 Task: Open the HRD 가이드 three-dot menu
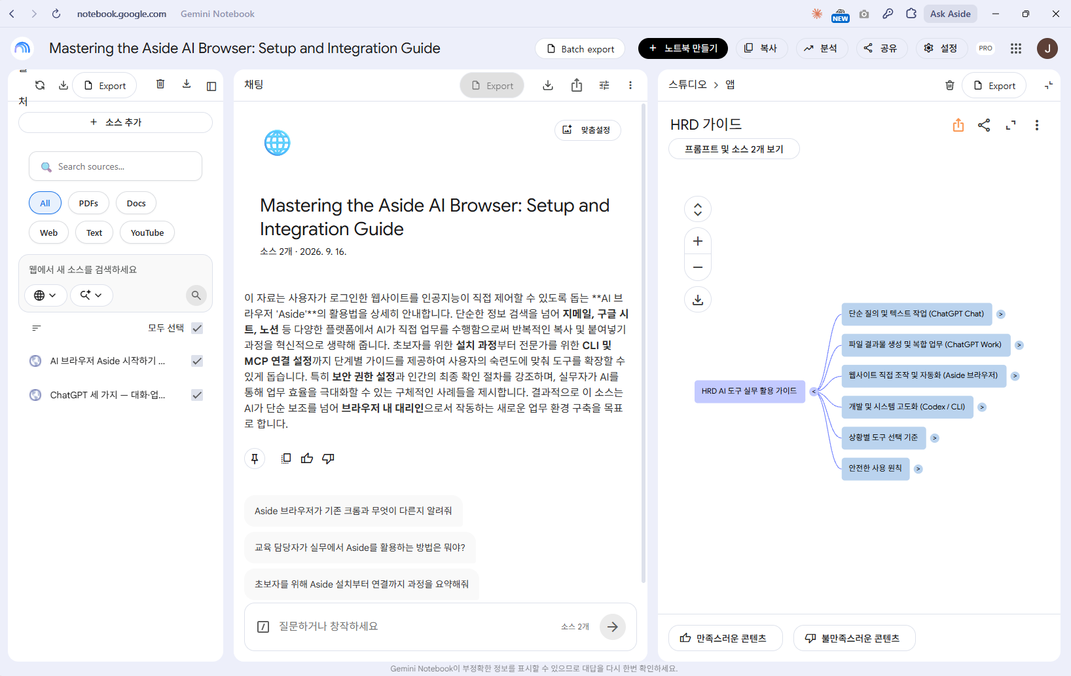coord(1037,125)
